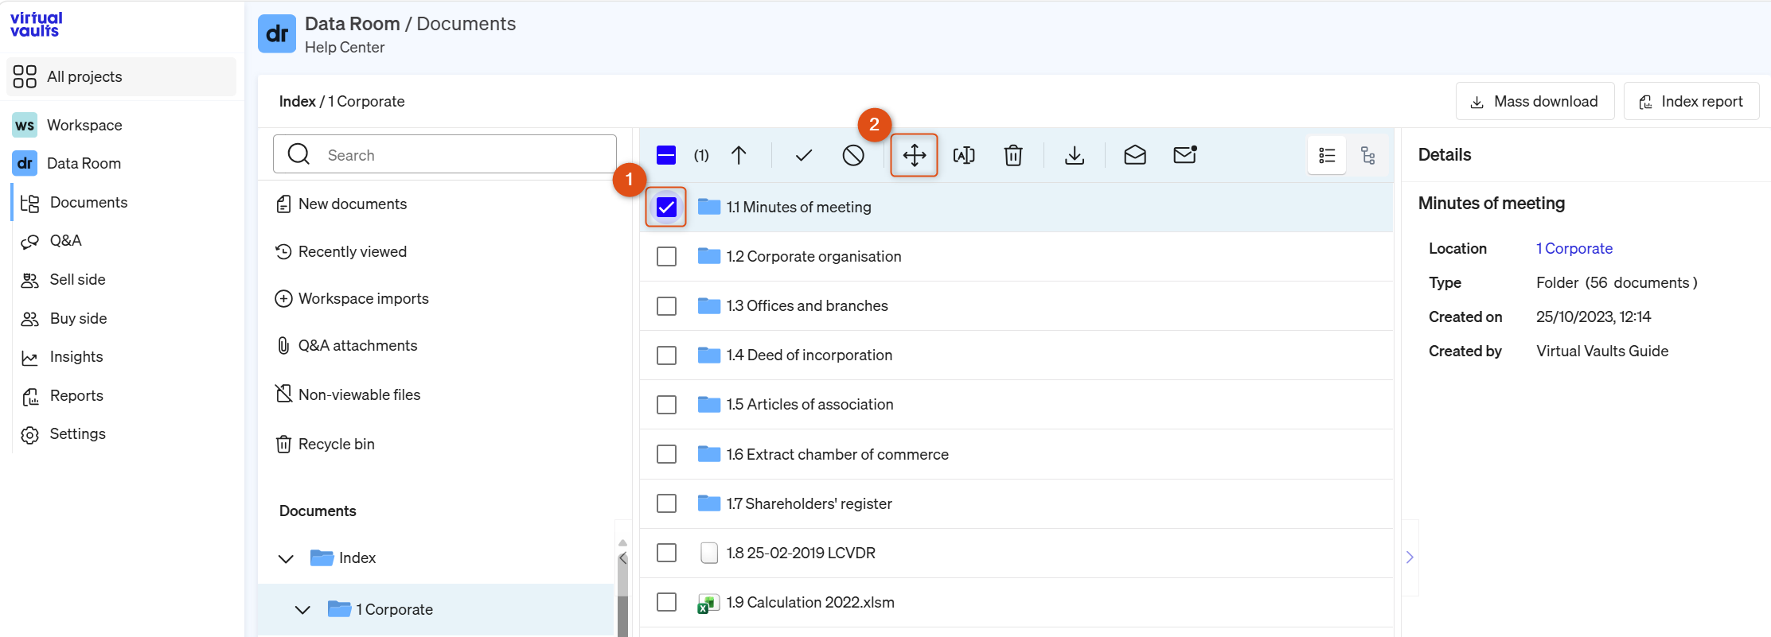The height and width of the screenshot is (637, 1771).
Task: Uncheck the 1.1 Minutes of meeting checkbox
Action: 666,208
